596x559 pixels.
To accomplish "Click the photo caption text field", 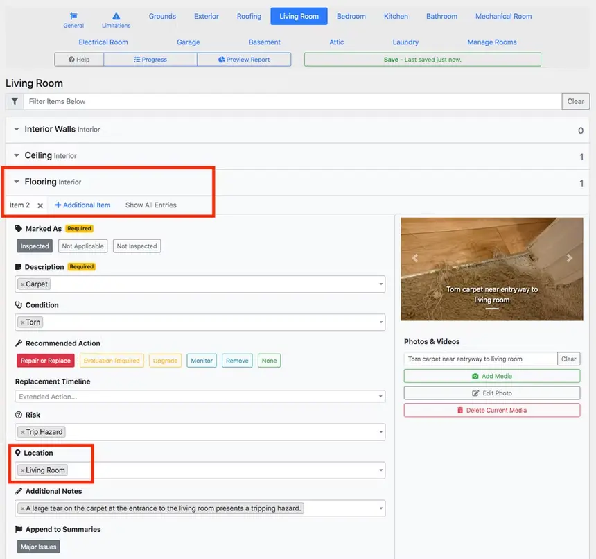I will pyautogui.click(x=480, y=359).
